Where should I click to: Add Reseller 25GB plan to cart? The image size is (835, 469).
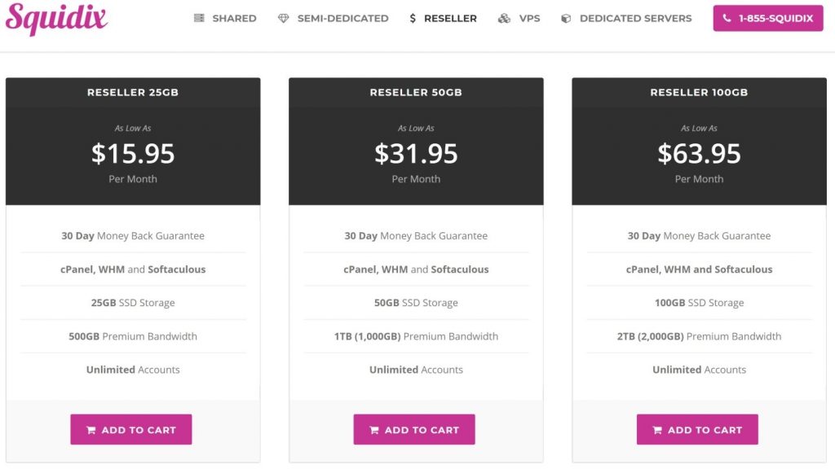click(x=131, y=430)
